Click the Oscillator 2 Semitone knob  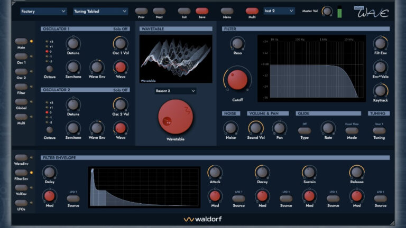(x=73, y=128)
